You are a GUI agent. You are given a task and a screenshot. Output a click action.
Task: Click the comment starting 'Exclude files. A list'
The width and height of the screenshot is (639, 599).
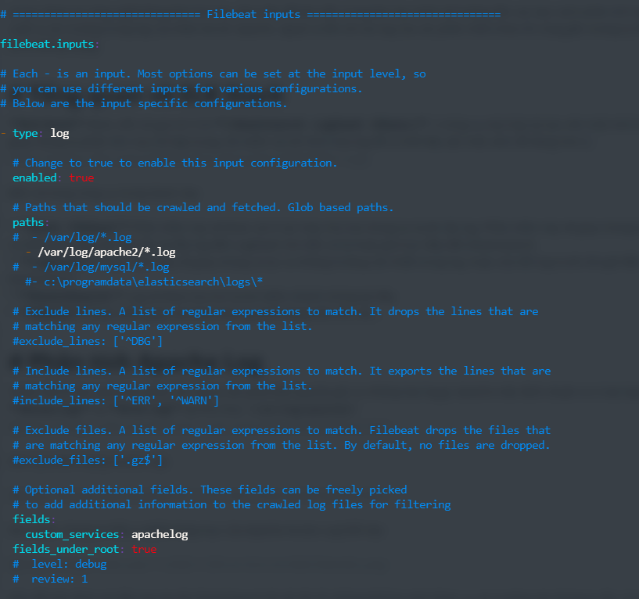point(282,430)
